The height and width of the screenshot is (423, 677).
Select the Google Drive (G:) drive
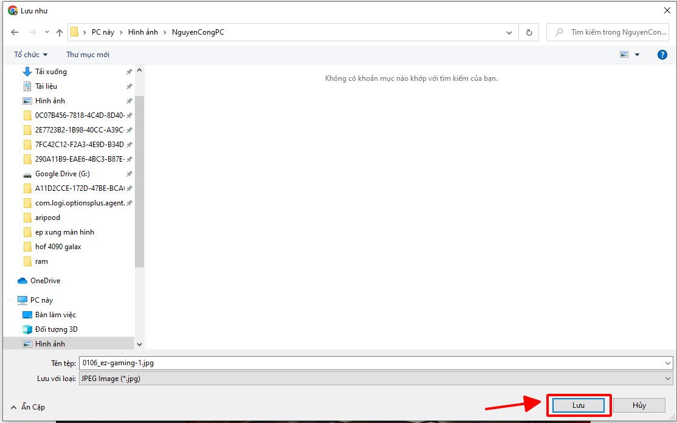(61, 173)
